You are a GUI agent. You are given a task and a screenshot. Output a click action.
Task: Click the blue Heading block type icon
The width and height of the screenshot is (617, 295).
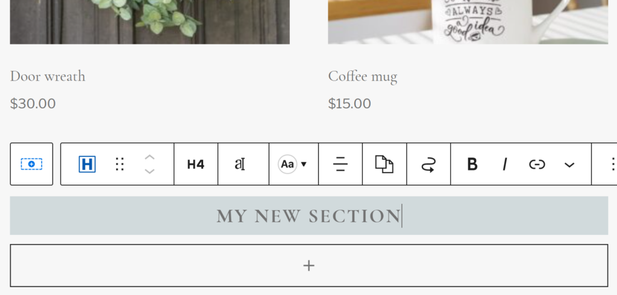click(x=87, y=164)
